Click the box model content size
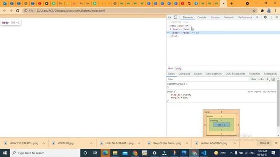The height and width of the screenshot is (157, 280). [x=221, y=125]
